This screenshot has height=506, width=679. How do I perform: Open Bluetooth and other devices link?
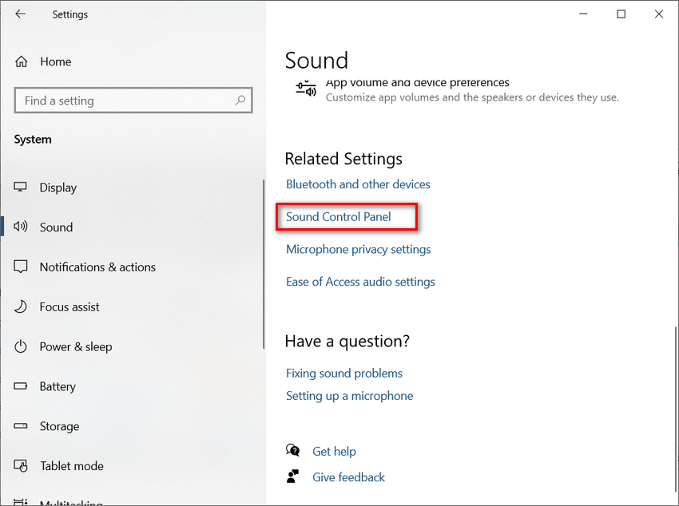[358, 184]
